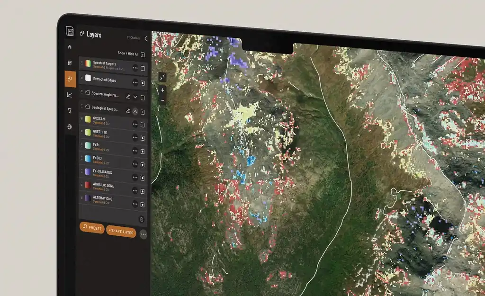
Task: Click the Layers panel title icon
Action: tap(82, 33)
